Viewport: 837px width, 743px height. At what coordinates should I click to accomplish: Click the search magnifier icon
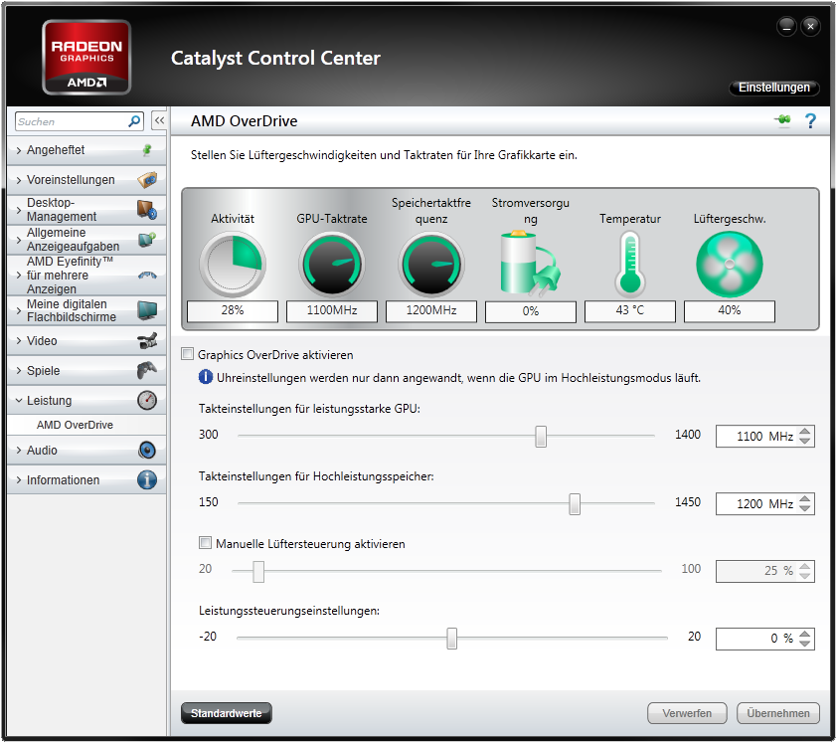coord(134,121)
